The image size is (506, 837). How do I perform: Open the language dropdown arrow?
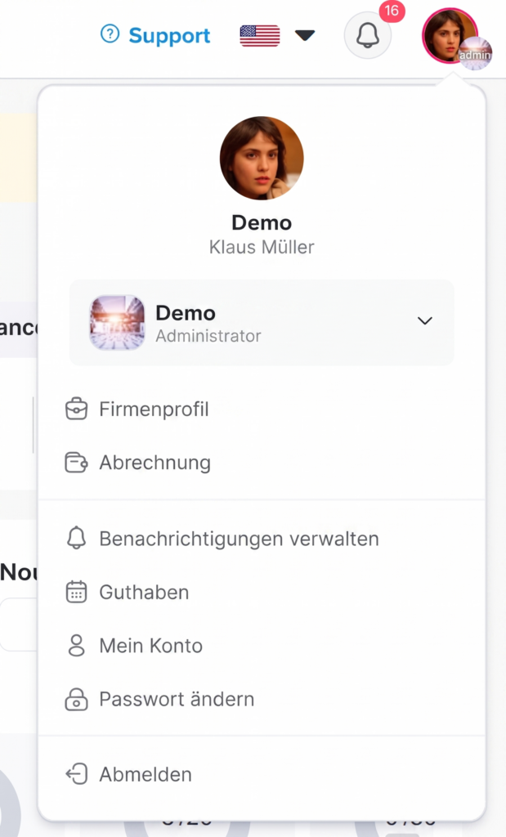point(305,35)
